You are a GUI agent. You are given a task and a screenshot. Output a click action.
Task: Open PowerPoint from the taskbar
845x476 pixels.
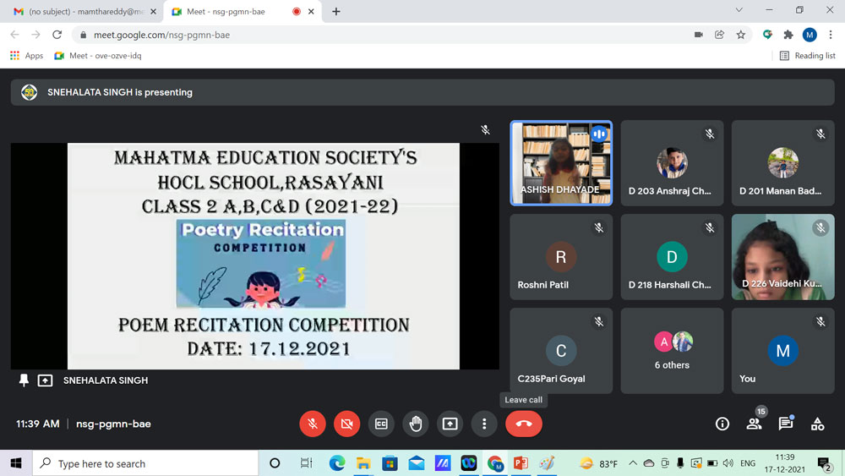tap(521, 463)
